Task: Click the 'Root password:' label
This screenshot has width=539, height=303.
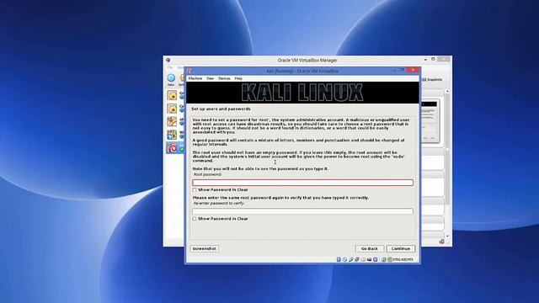Action: click(x=208, y=174)
